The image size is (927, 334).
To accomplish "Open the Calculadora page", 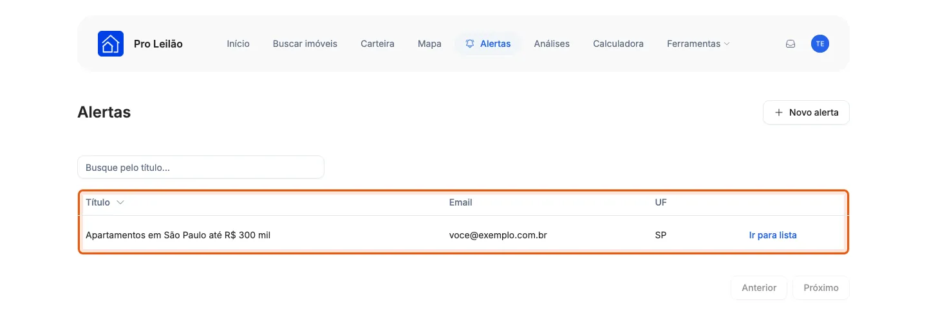I will click(x=618, y=44).
